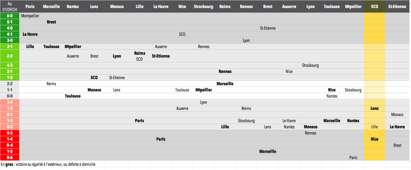Click the "Strasbourg" column header

[x=203, y=7]
